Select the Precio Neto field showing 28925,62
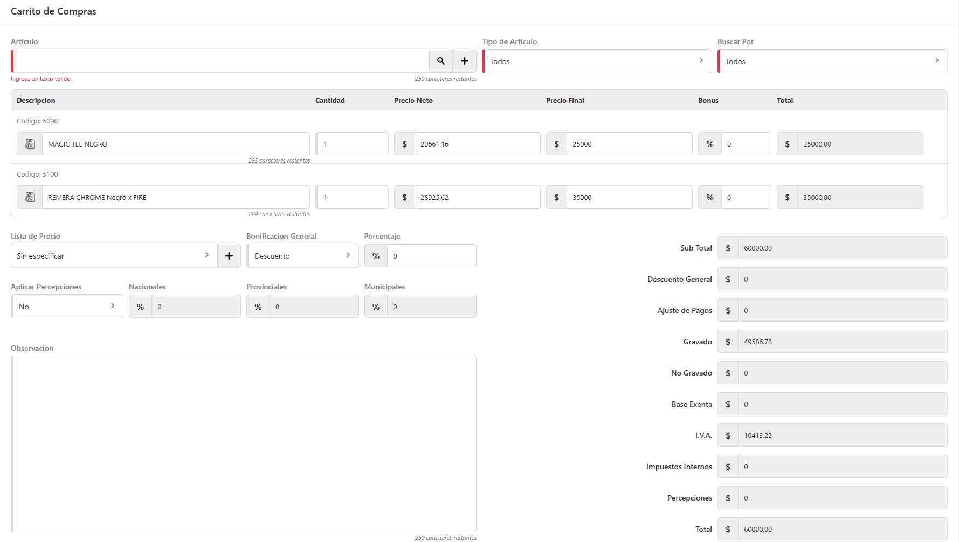The image size is (959, 542). pyautogui.click(x=477, y=197)
